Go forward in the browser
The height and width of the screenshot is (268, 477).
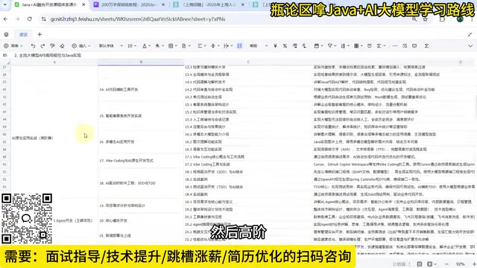[17, 19]
